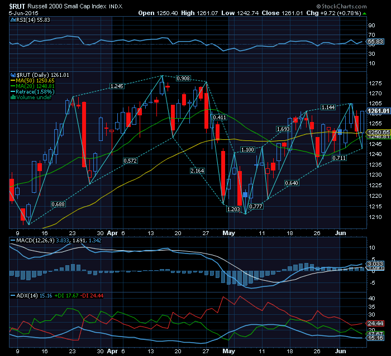Click the 'MA(50) 1250.65' legend entry
This screenshot has height=356, width=391.
click(35, 81)
